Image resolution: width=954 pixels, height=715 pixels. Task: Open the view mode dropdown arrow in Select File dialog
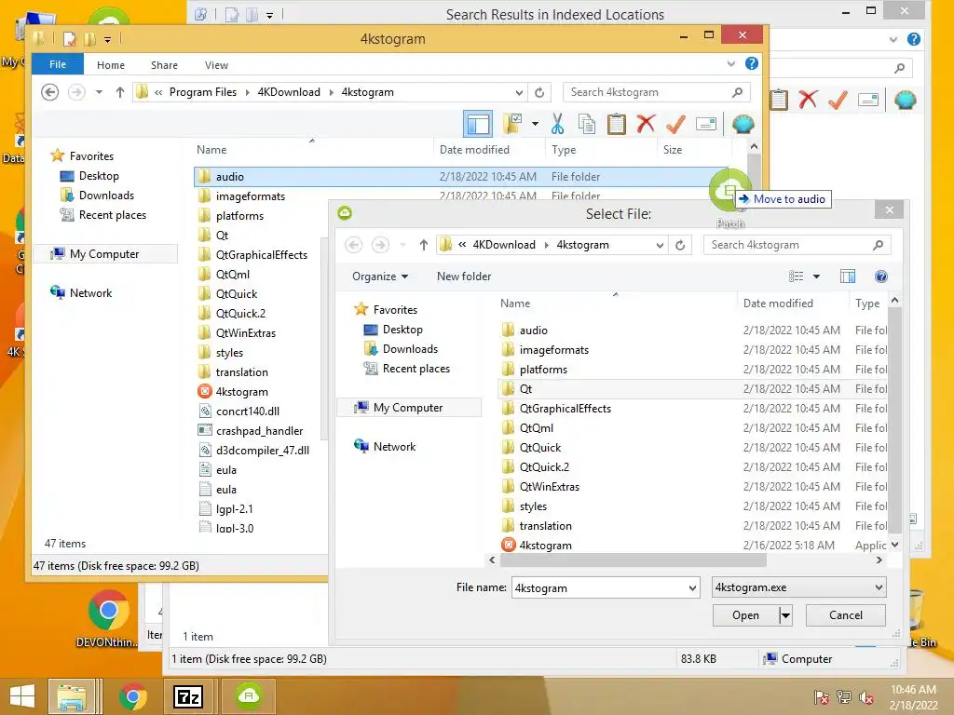[x=816, y=277]
